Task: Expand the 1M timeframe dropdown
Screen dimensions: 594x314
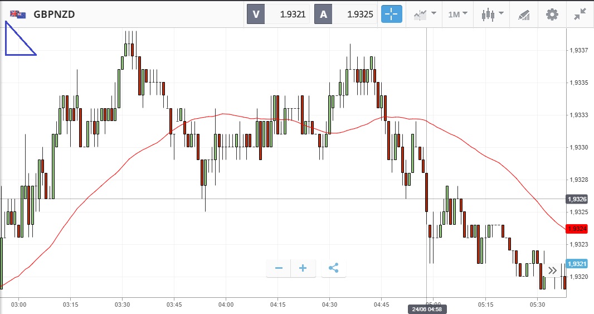Action: [458, 15]
